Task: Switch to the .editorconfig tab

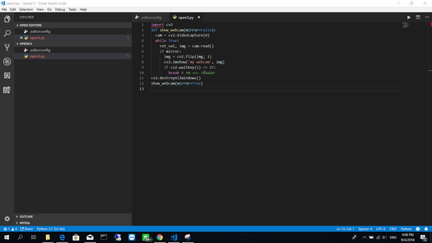Action: (151, 17)
